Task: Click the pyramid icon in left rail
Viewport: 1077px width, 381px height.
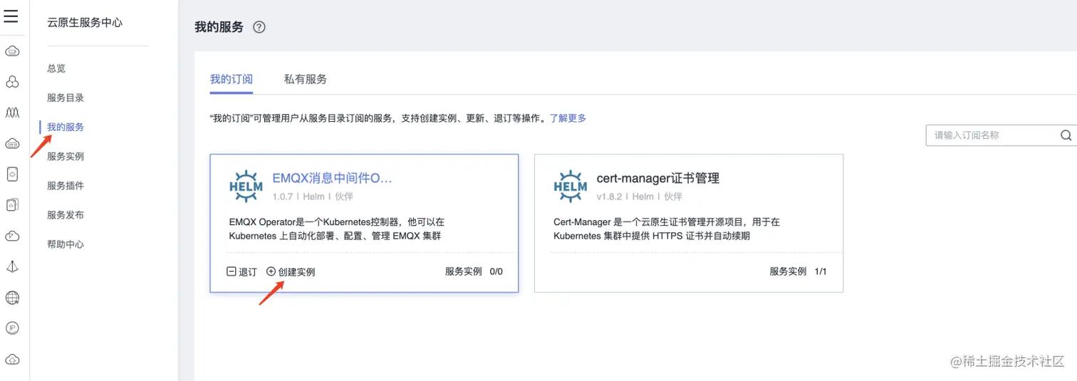Action: pyautogui.click(x=12, y=267)
